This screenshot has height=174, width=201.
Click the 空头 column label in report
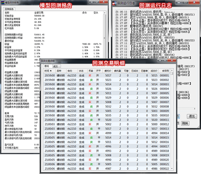coord(96,13)
